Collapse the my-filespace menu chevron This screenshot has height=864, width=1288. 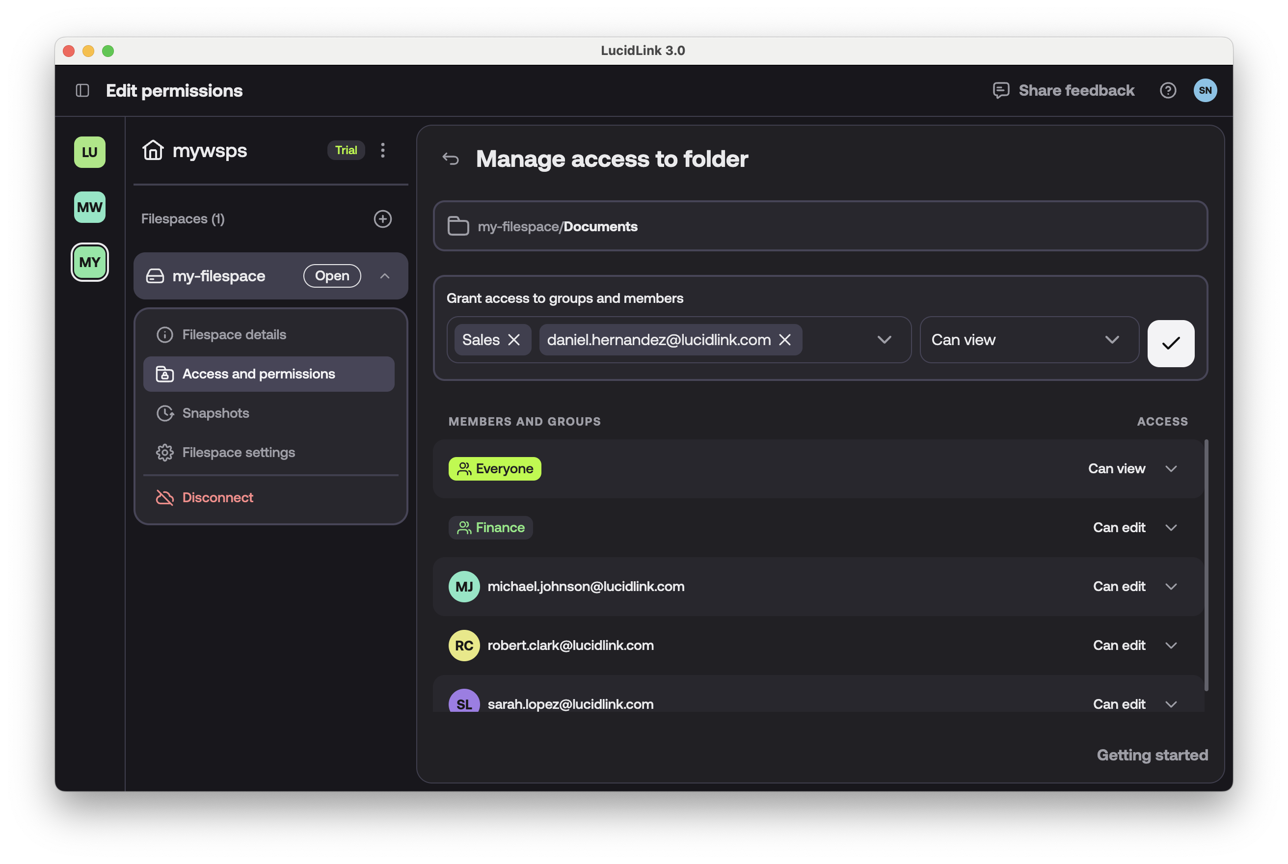[385, 276]
